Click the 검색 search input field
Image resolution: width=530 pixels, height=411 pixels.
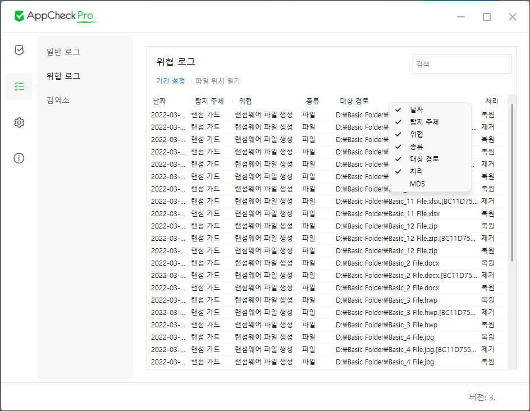pyautogui.click(x=462, y=64)
